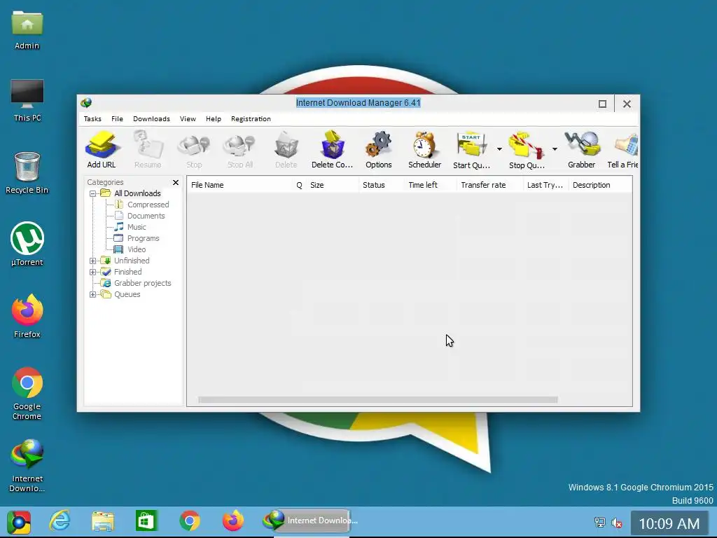This screenshot has height=538, width=717.
Task: Expand the Finished tree node
Action: [x=93, y=272]
